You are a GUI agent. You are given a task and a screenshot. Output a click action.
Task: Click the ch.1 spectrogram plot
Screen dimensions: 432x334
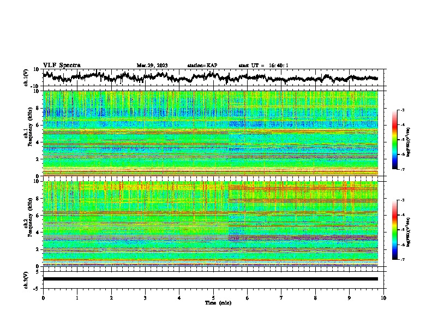click(211, 133)
